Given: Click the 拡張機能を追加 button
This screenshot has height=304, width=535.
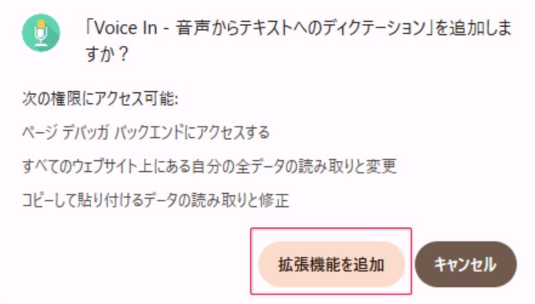Looking at the screenshot, I should pyautogui.click(x=331, y=264).
